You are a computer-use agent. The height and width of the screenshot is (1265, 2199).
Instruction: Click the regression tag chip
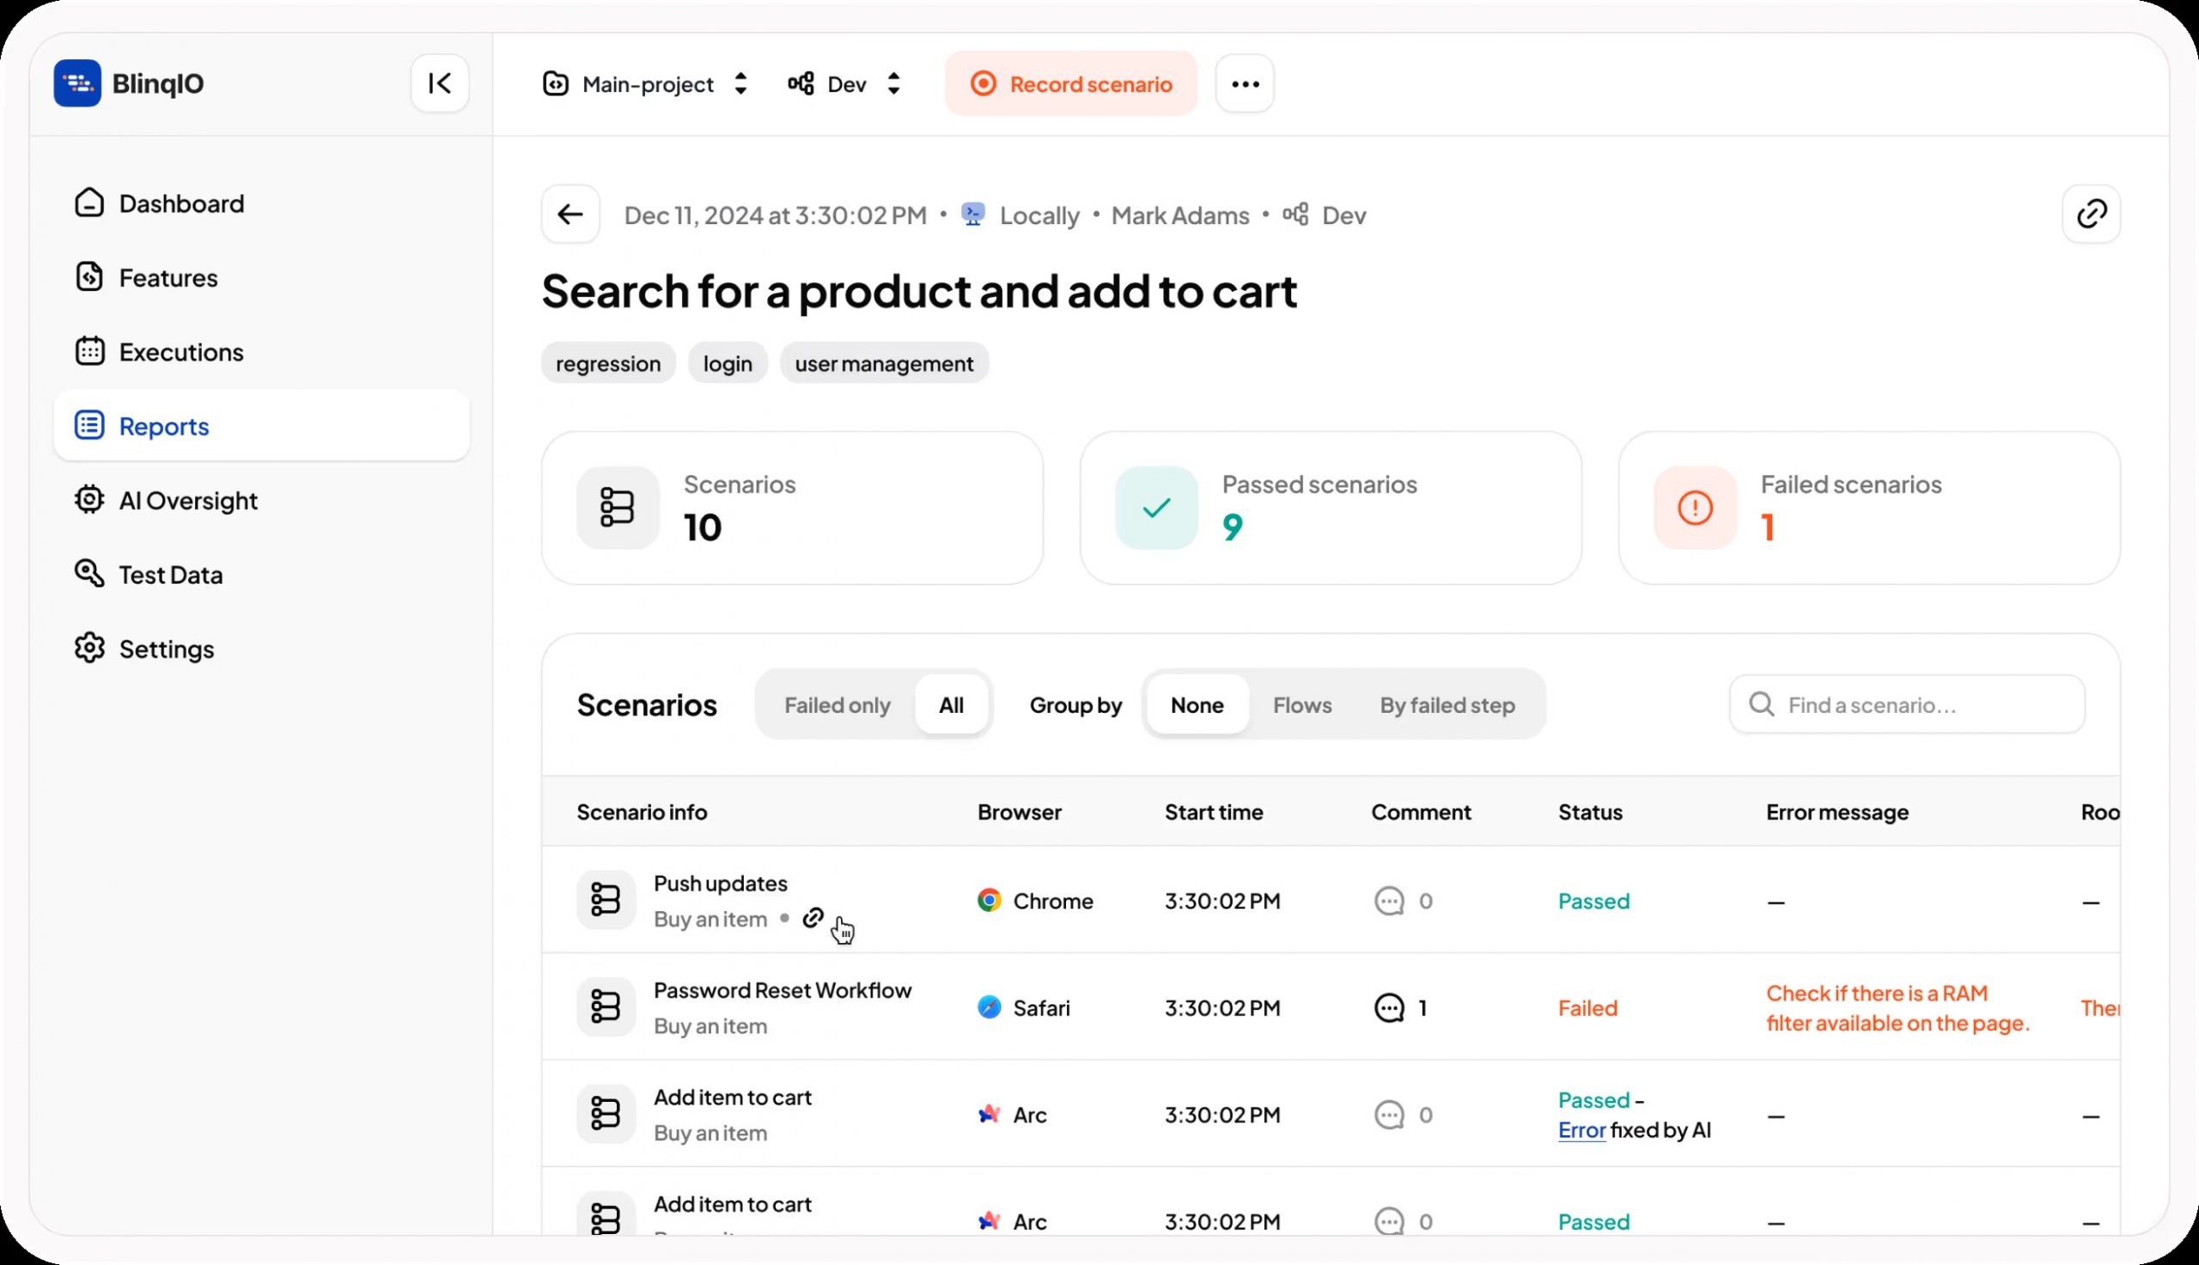pos(607,363)
